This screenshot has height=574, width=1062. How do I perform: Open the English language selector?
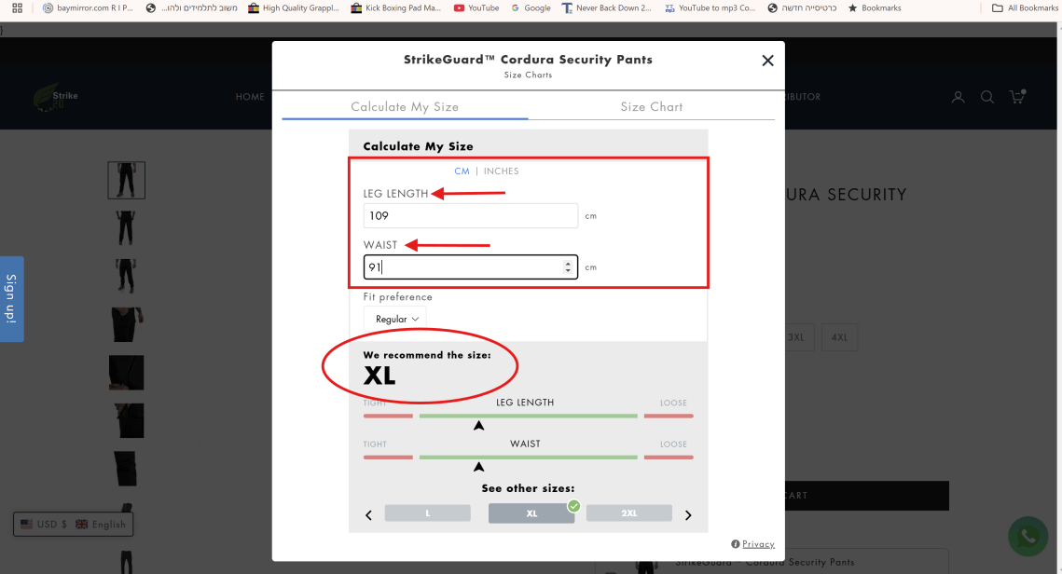pyautogui.click(x=101, y=525)
